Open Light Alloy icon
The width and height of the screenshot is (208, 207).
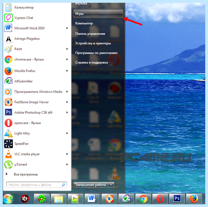click(8, 133)
